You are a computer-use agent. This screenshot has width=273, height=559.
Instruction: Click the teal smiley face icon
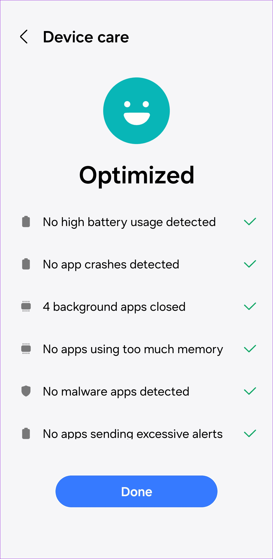(136, 111)
